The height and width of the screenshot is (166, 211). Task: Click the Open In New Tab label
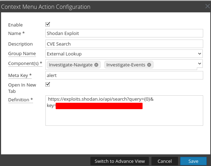click(22, 88)
